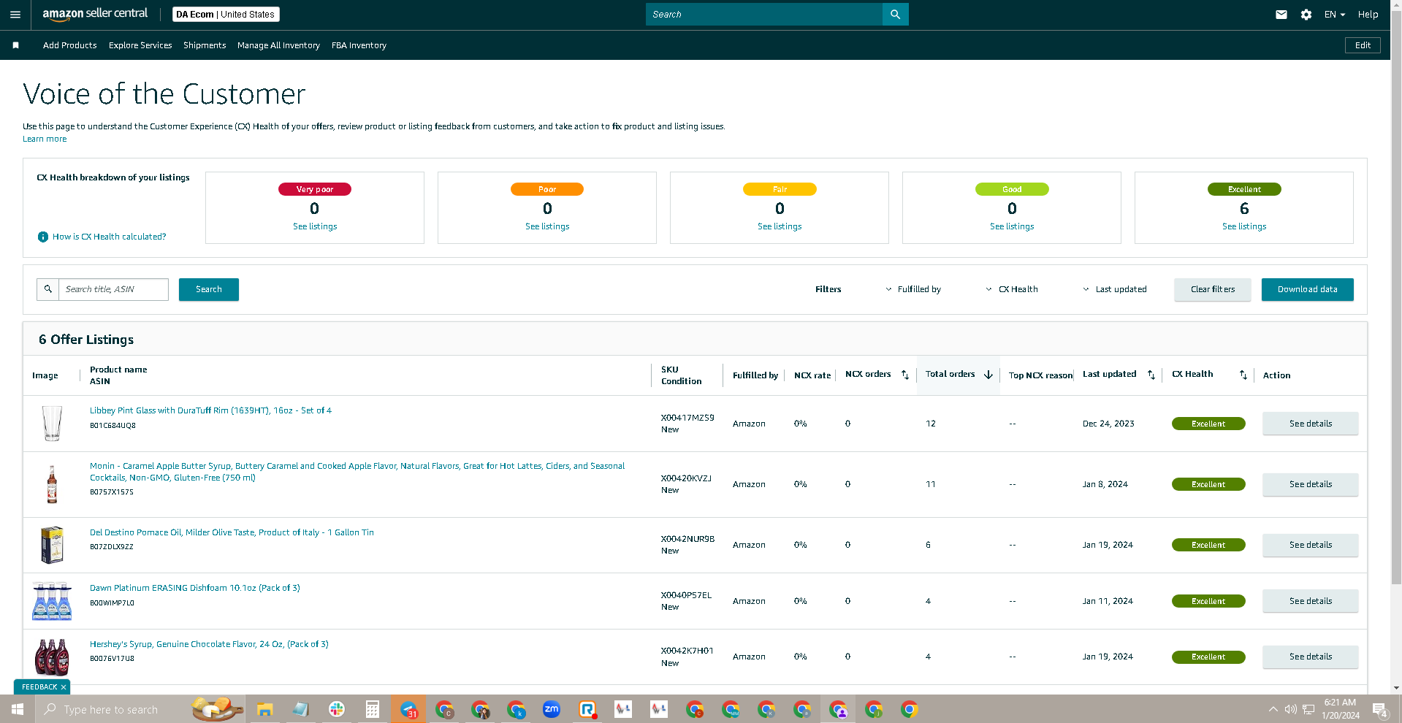Show hidden system tray icons
The image size is (1402, 723).
click(1273, 709)
